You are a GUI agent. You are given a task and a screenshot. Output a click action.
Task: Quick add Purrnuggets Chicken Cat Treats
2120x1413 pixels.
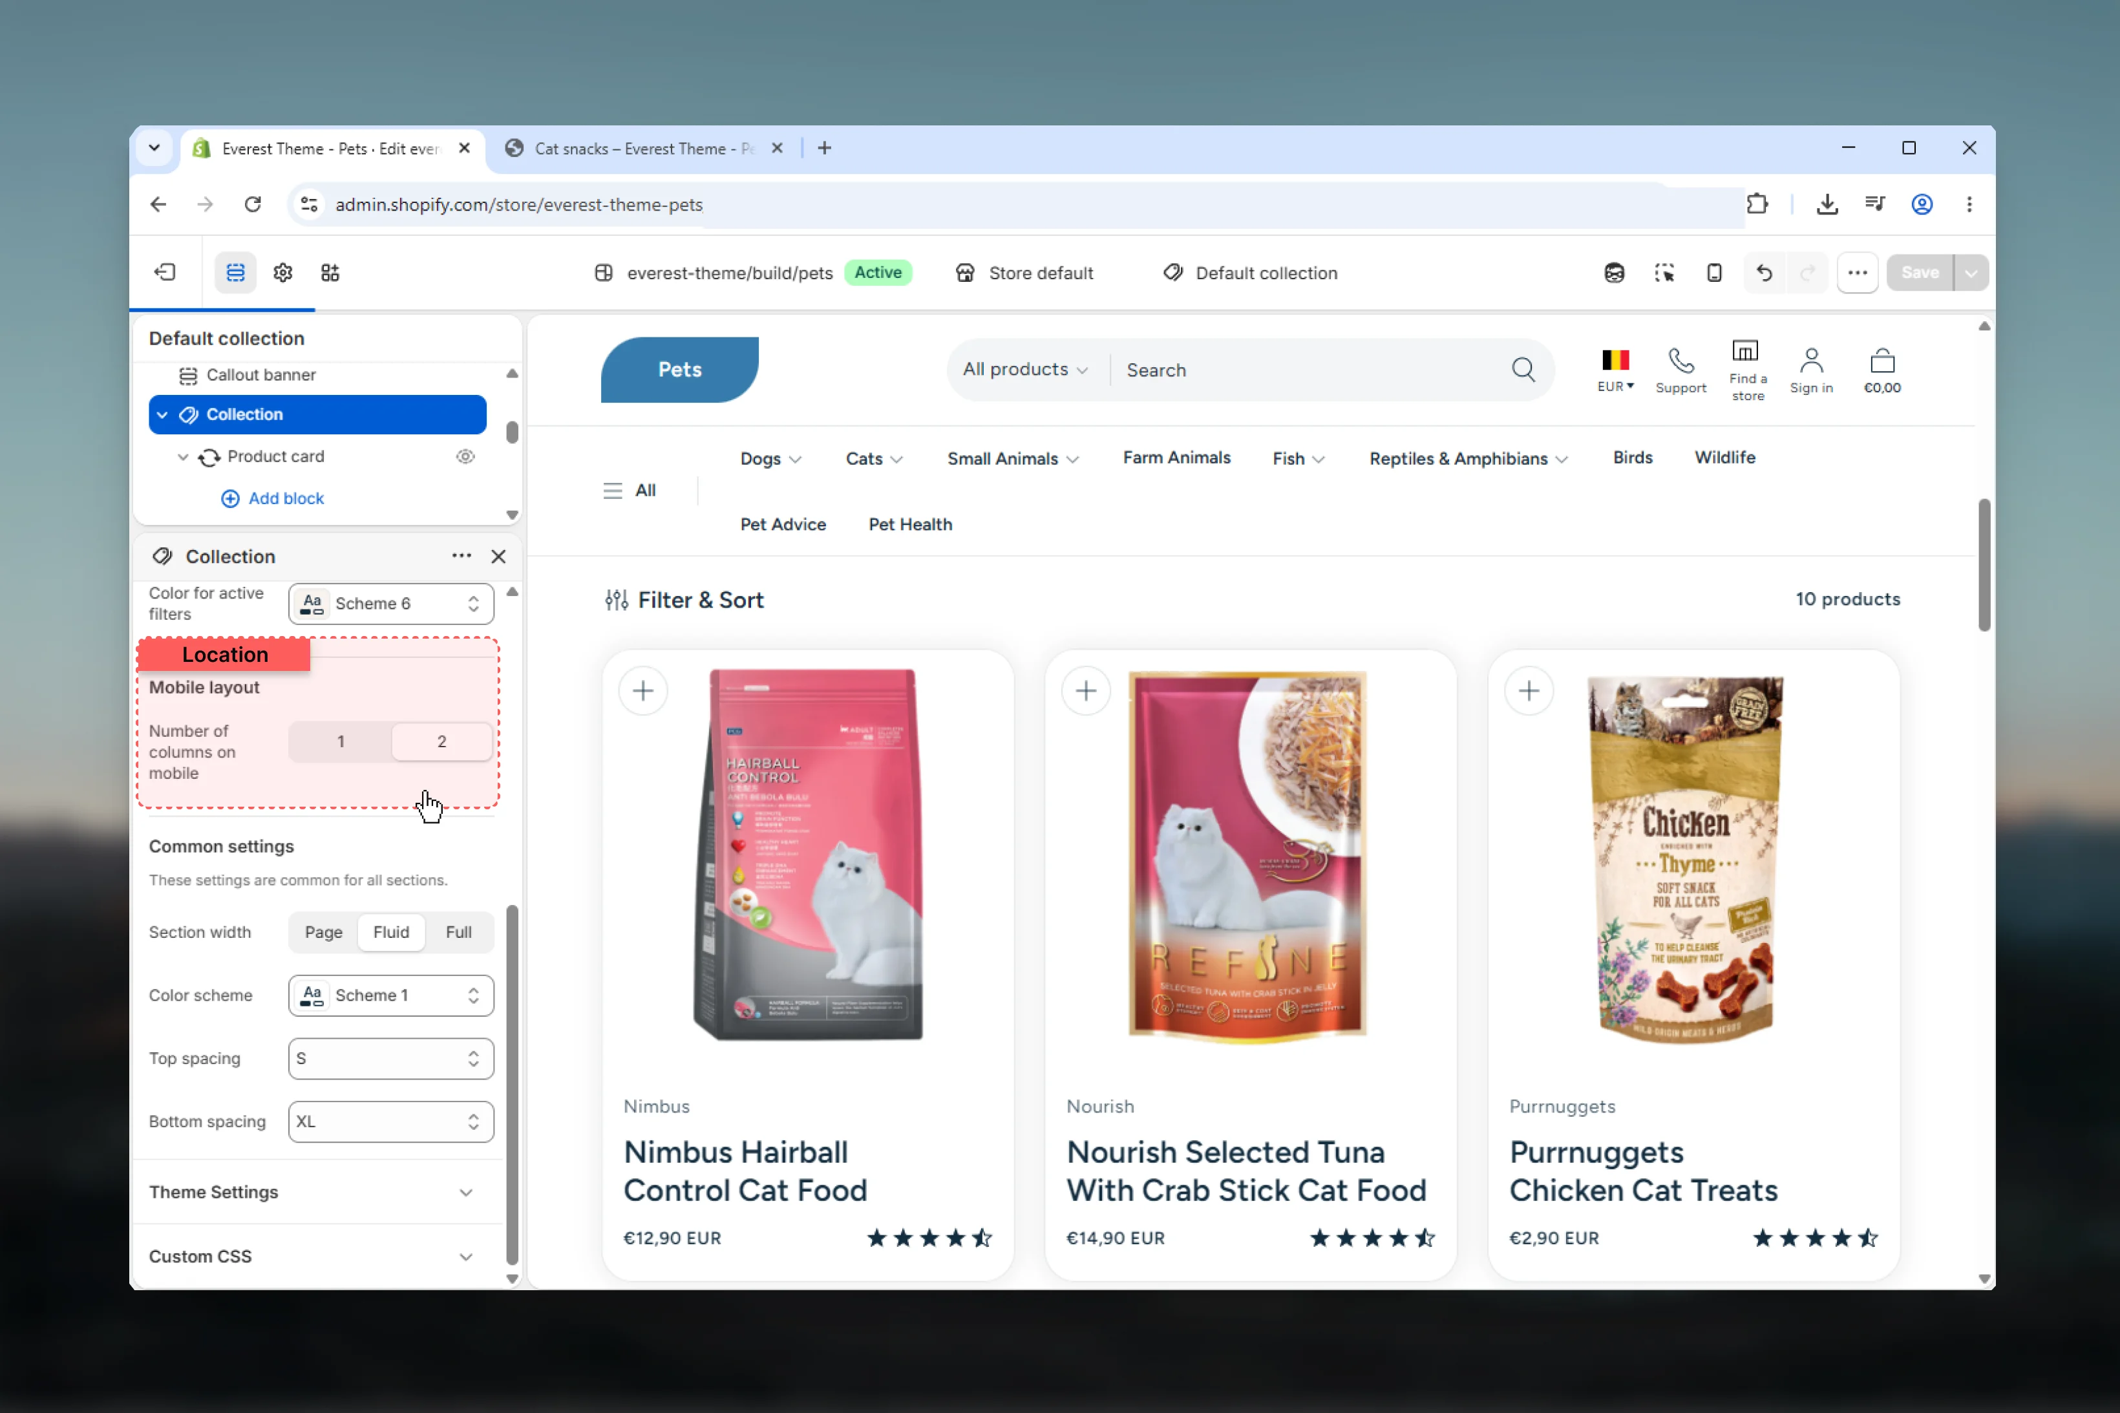[1529, 691]
